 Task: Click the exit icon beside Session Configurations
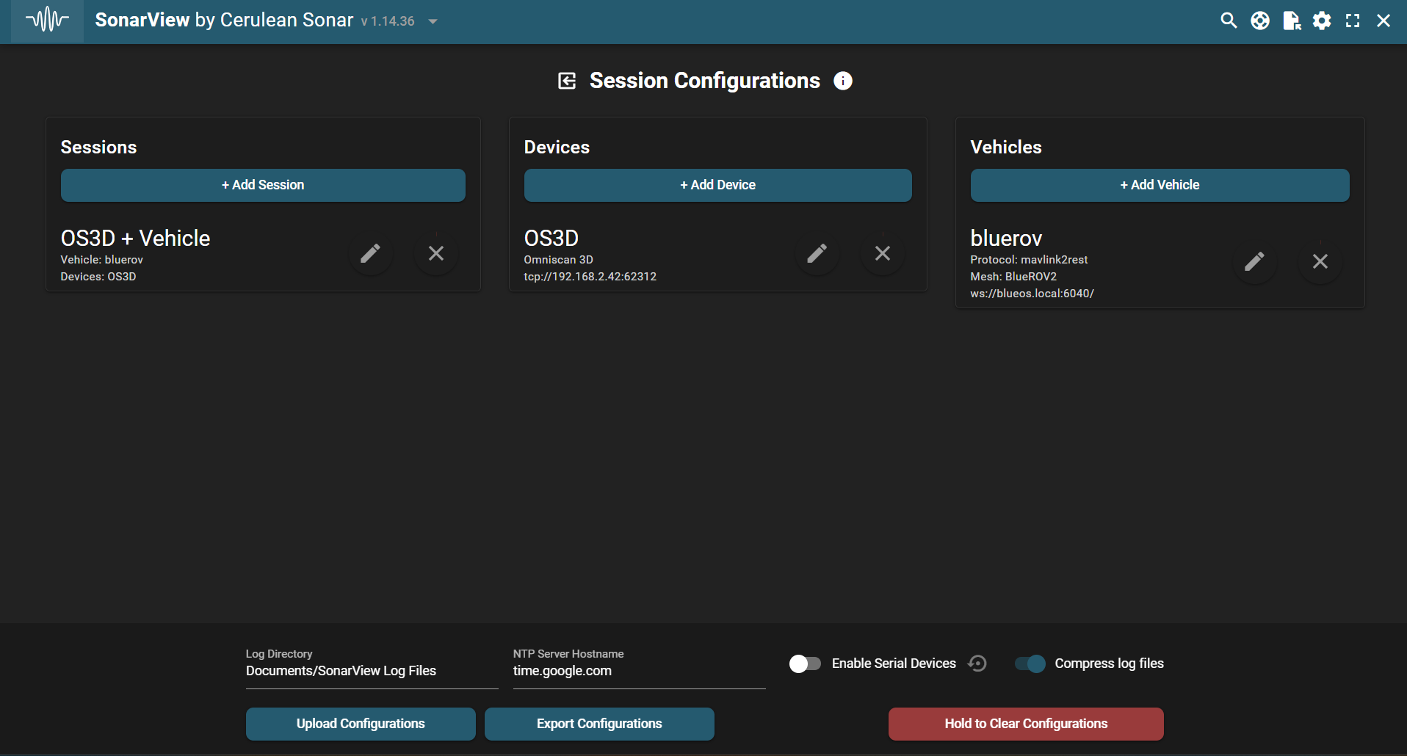pyautogui.click(x=567, y=81)
